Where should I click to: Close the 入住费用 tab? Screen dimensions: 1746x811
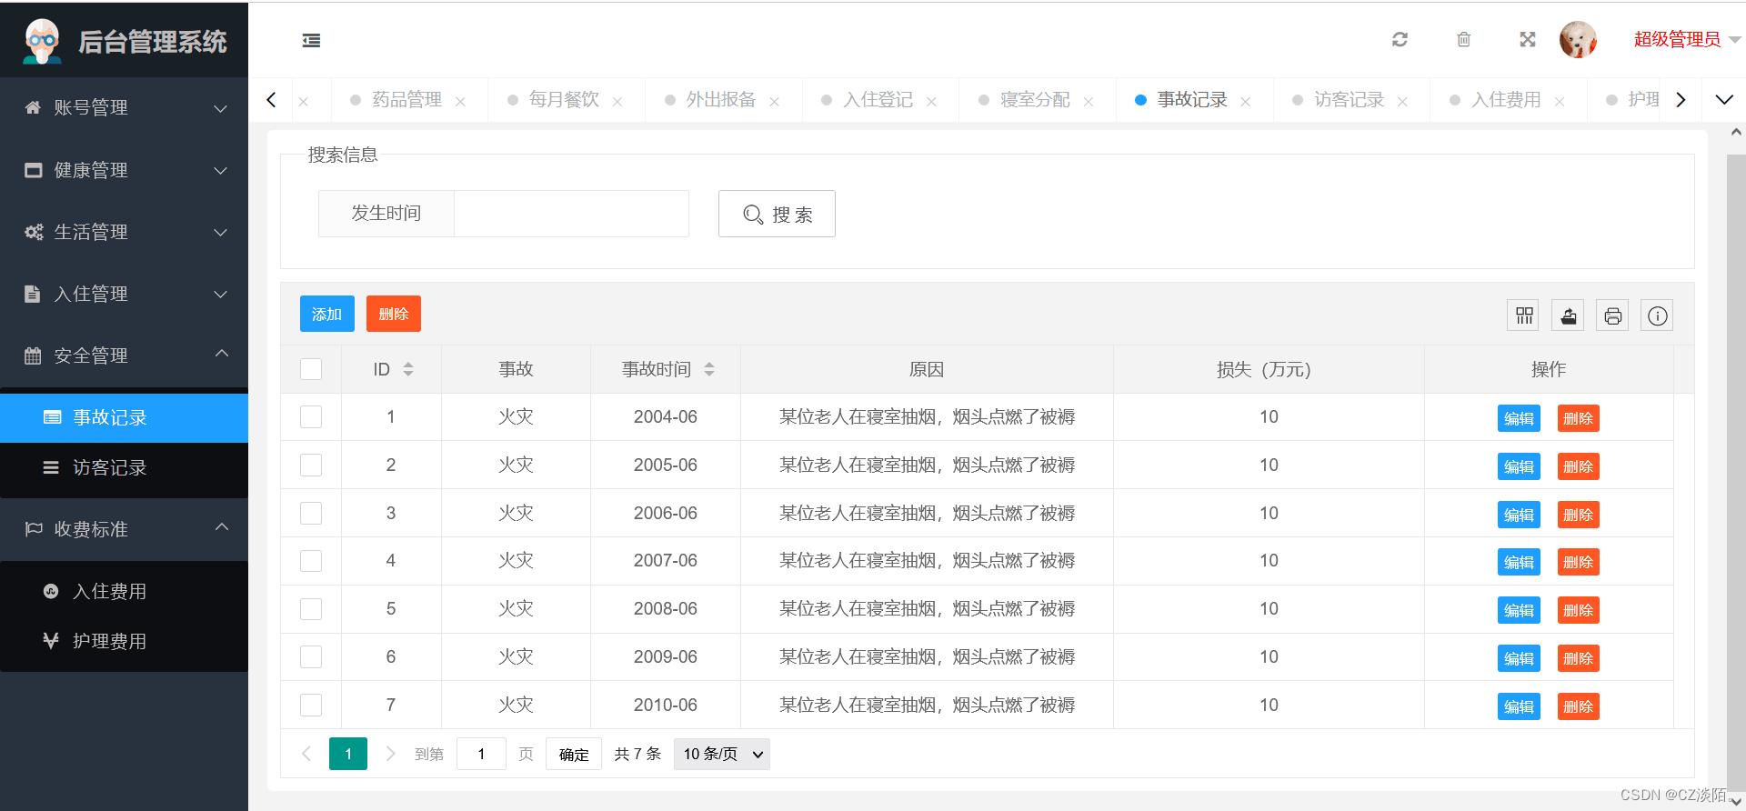1560,102
